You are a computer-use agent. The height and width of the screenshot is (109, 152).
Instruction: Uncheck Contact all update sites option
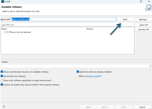point(2,85)
